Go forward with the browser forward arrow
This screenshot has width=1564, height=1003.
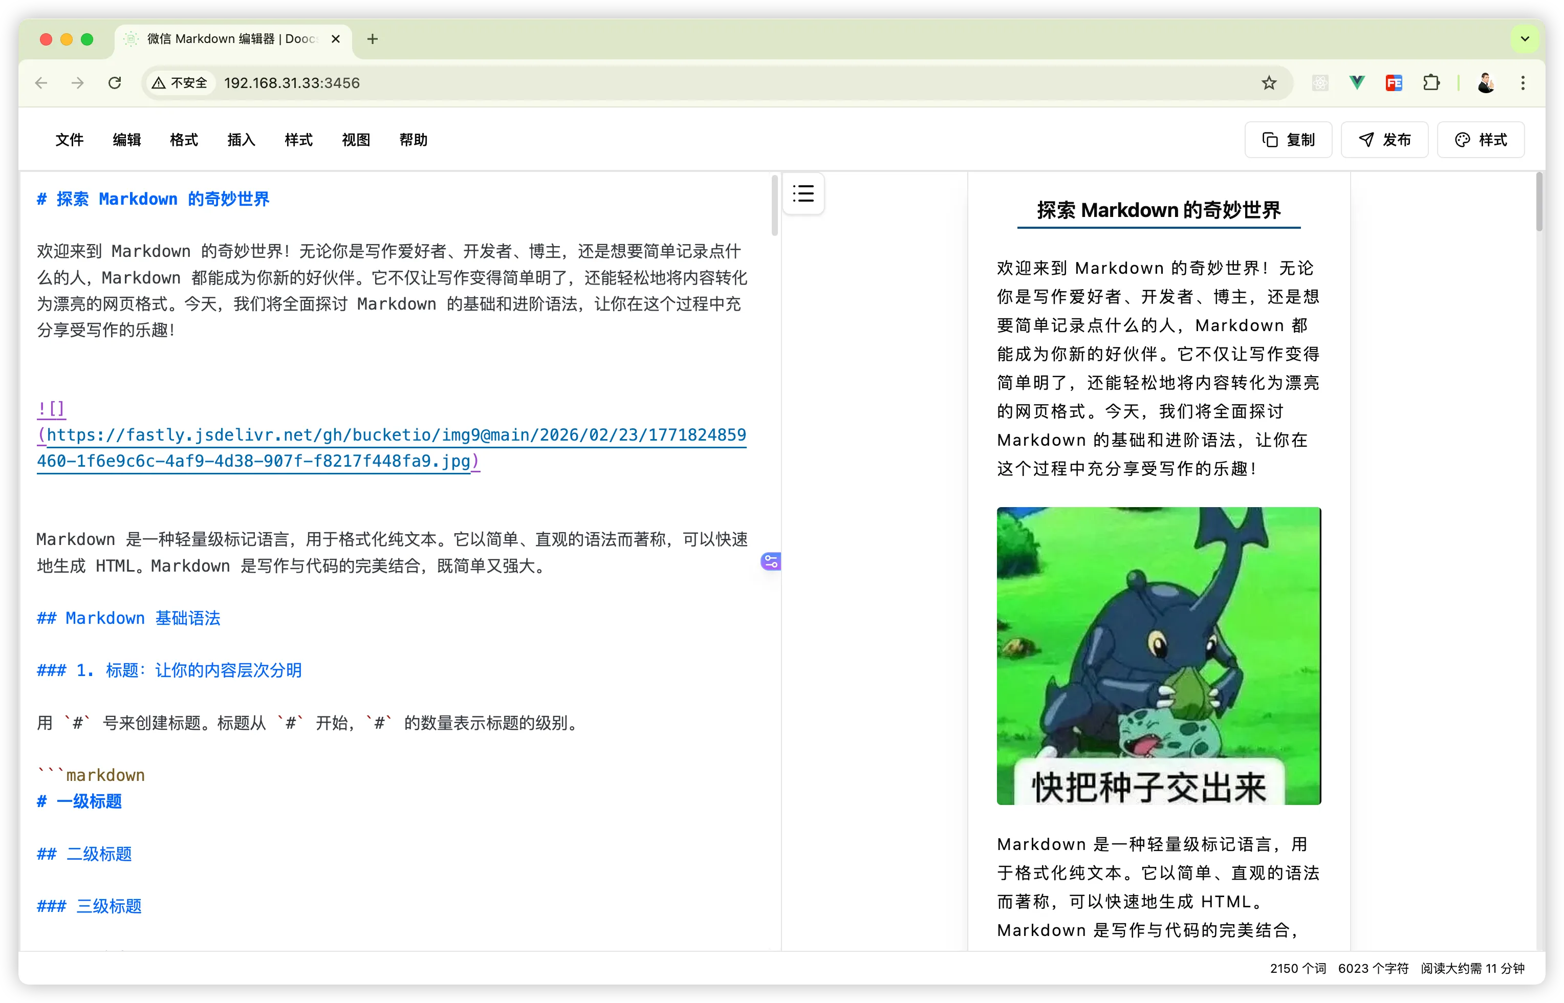(x=77, y=83)
